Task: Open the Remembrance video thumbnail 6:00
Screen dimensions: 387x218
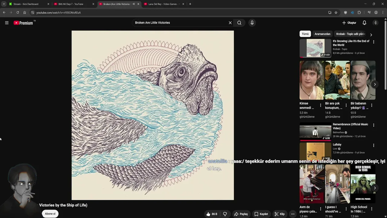Action: [x=315, y=131]
